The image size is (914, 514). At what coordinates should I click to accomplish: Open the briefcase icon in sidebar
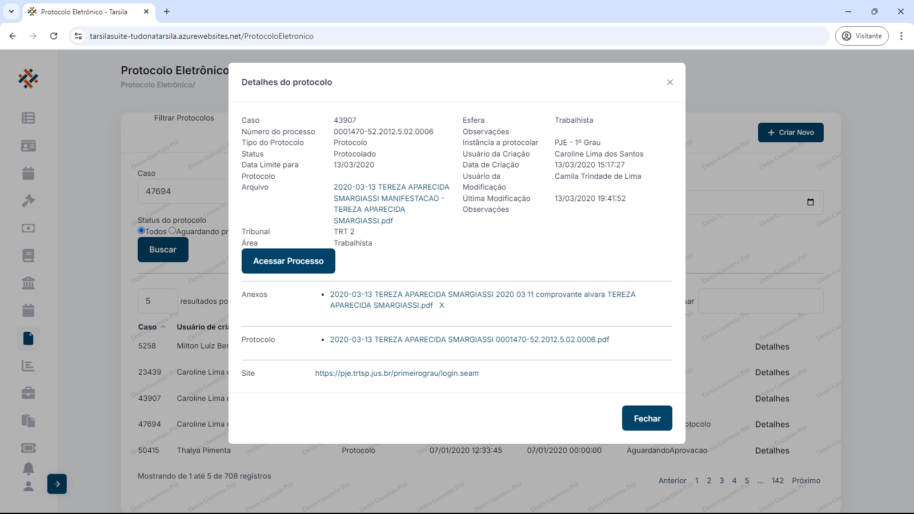tap(28, 393)
